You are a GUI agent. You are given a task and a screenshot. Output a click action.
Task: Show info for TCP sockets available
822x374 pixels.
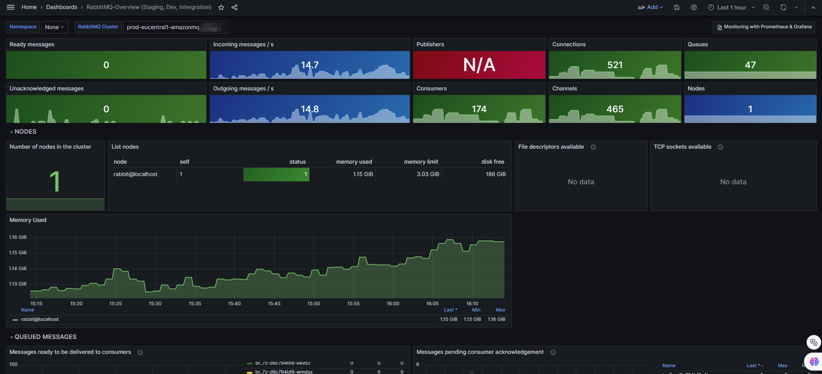coord(720,147)
